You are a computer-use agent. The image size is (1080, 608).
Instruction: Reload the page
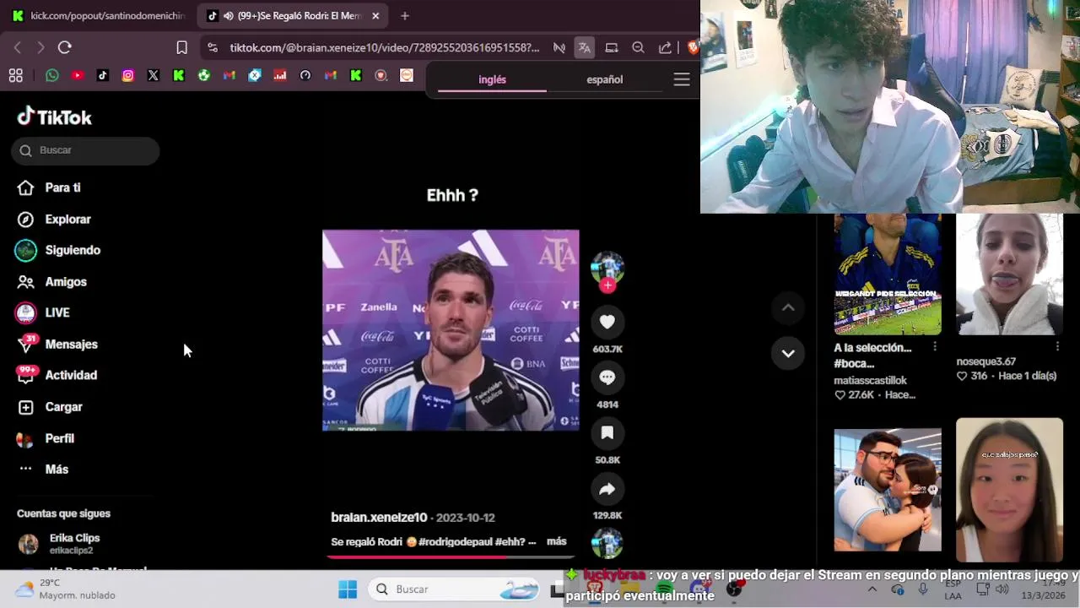[x=65, y=47]
